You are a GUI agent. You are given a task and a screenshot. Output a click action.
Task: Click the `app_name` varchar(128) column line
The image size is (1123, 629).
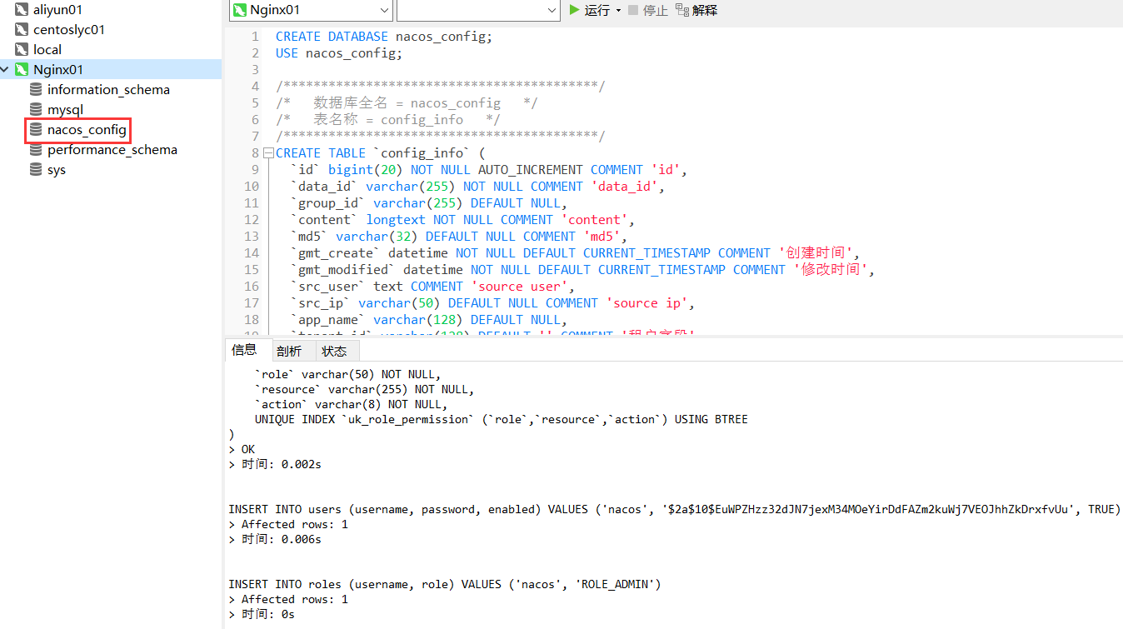[428, 320]
